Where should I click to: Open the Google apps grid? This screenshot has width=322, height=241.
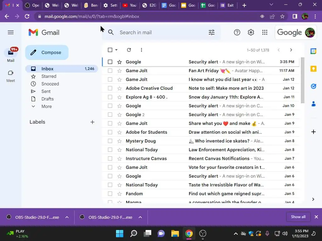(265, 32)
